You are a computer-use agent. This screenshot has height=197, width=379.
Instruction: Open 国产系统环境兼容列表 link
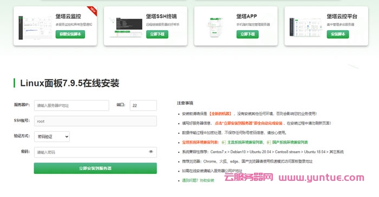[x=290, y=142]
